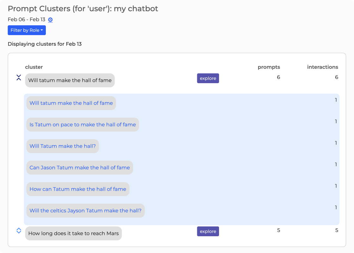Click the Prompt Clusters page title

(x=83, y=9)
